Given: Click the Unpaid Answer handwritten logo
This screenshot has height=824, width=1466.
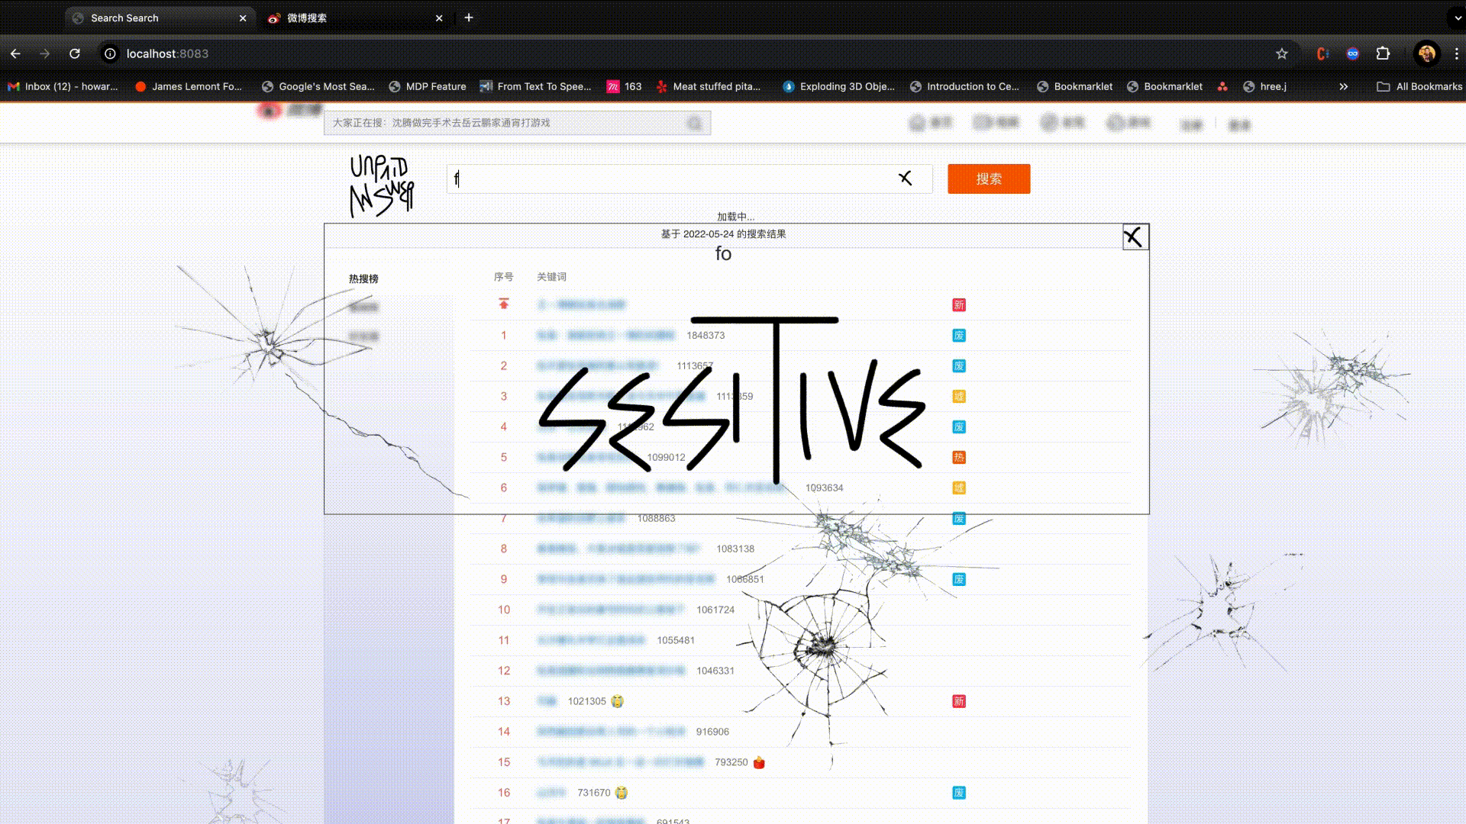Looking at the screenshot, I should click(x=381, y=185).
